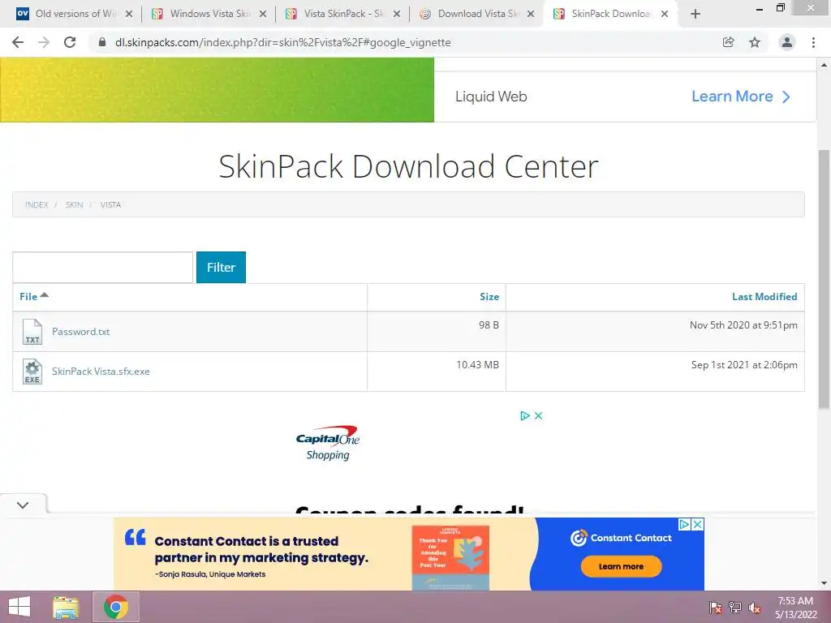Click the address bar URL
The height and width of the screenshot is (623, 831).
pos(283,42)
